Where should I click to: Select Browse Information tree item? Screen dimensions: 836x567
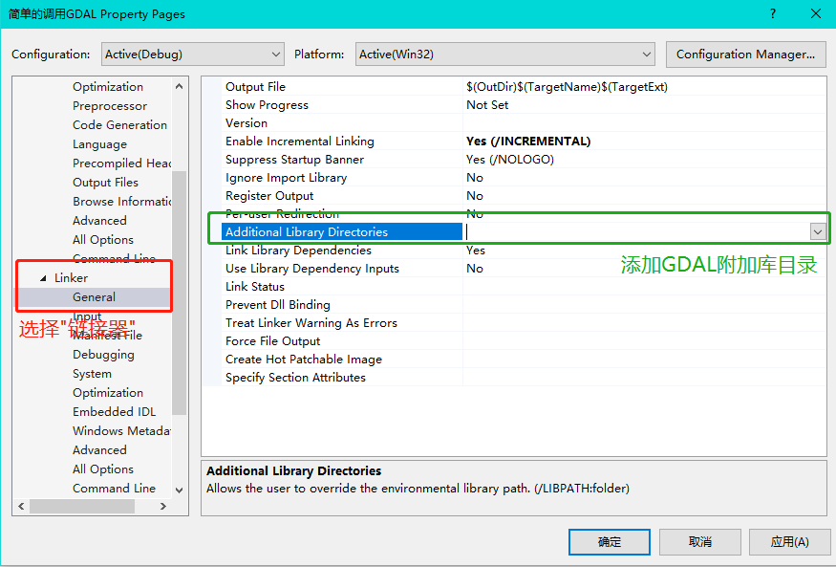click(x=121, y=202)
